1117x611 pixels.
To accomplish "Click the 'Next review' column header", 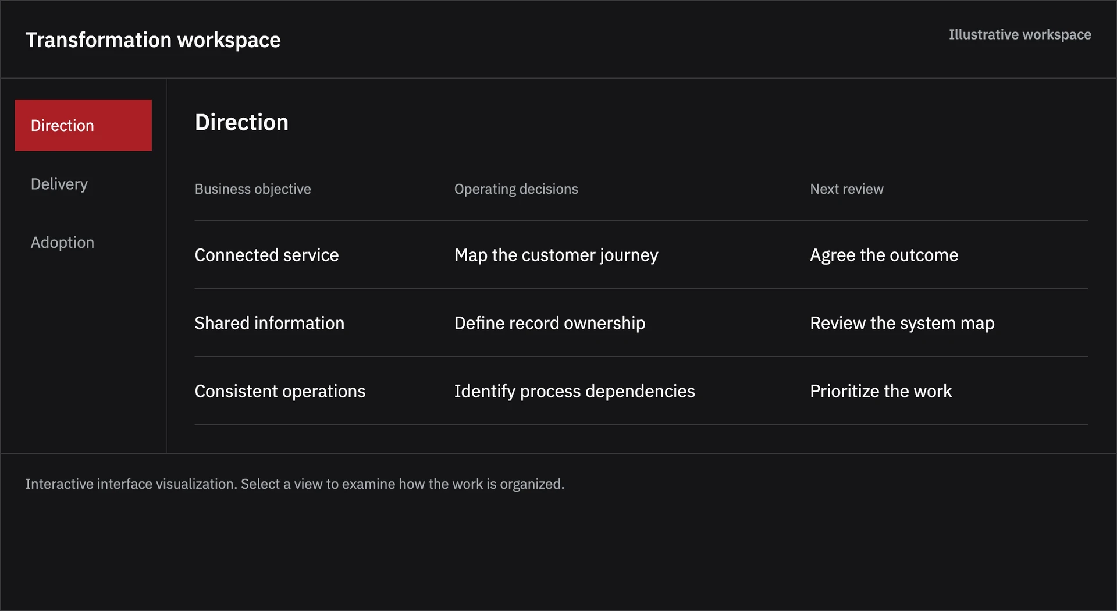I will click(x=846, y=189).
